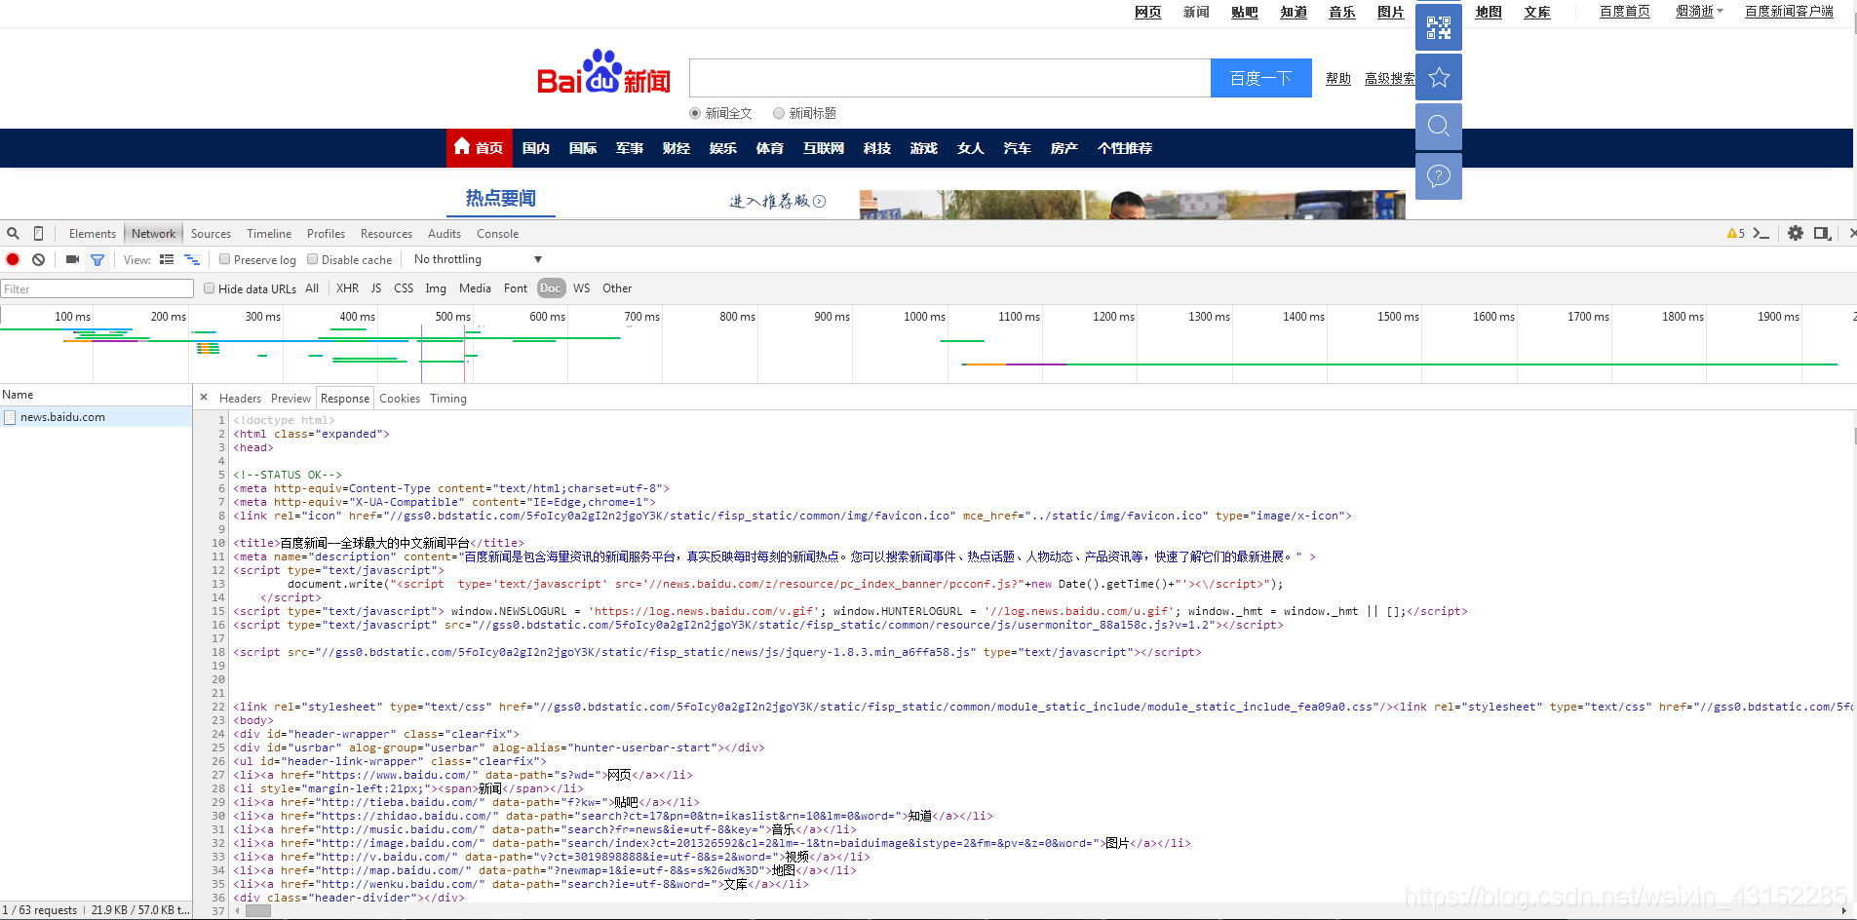This screenshot has width=1857, height=920.
Task: Open the Console panel tab
Action: pos(497,234)
